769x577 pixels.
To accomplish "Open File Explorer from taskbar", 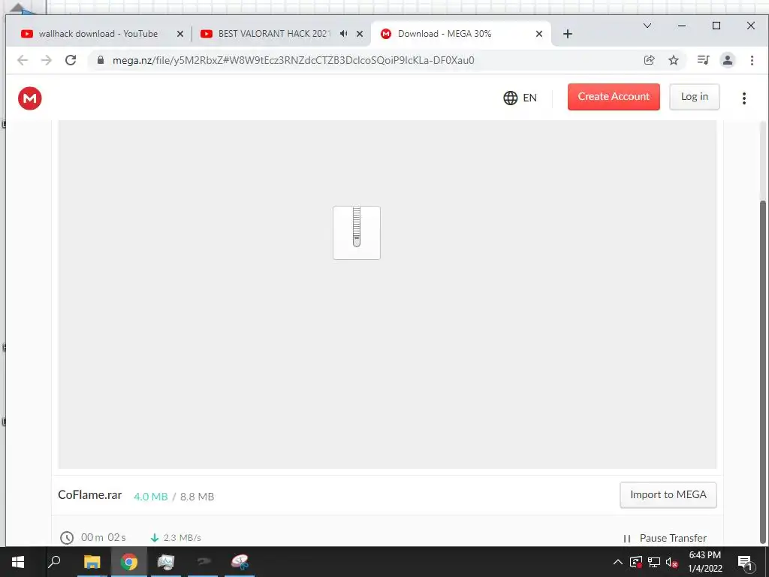I will 92,562.
